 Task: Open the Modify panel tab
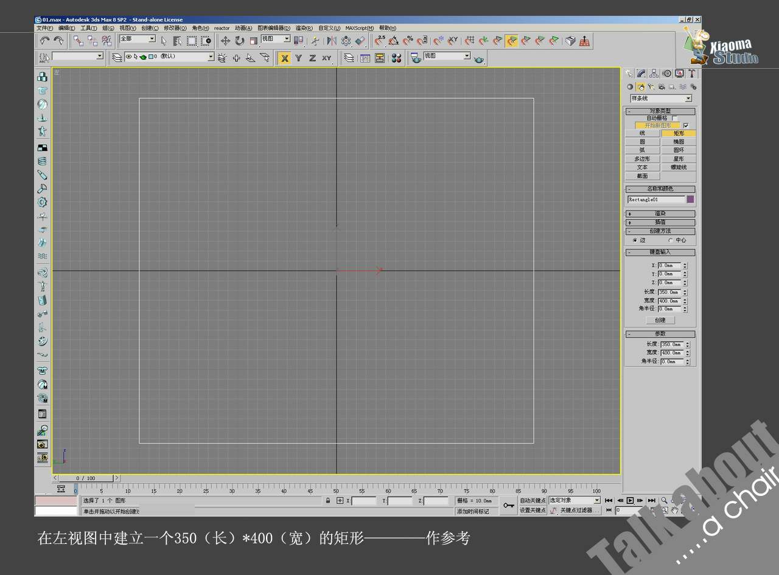[x=641, y=74]
